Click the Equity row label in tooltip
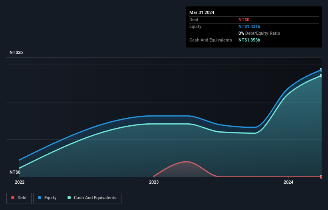 [x=195, y=26]
